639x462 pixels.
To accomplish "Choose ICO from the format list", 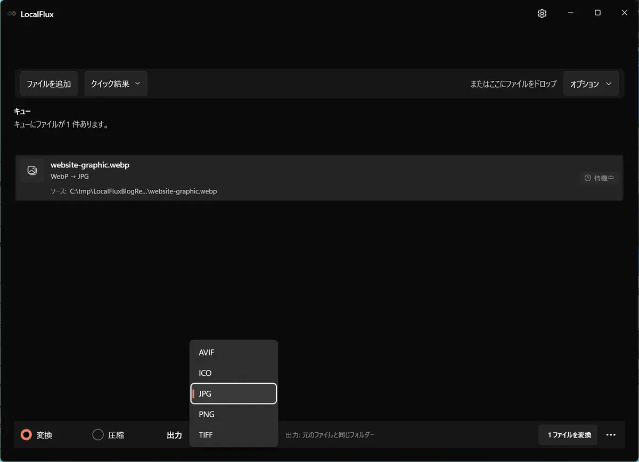I will 234,373.
